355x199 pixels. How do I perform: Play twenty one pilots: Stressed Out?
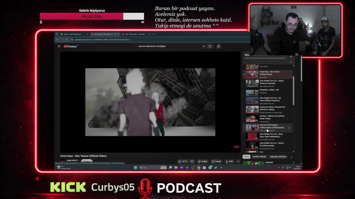click(268, 110)
